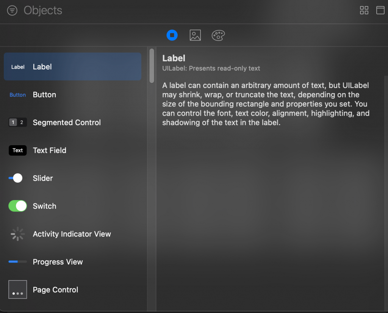Open the Images library tab
This screenshot has width=388, height=313.
tap(195, 35)
